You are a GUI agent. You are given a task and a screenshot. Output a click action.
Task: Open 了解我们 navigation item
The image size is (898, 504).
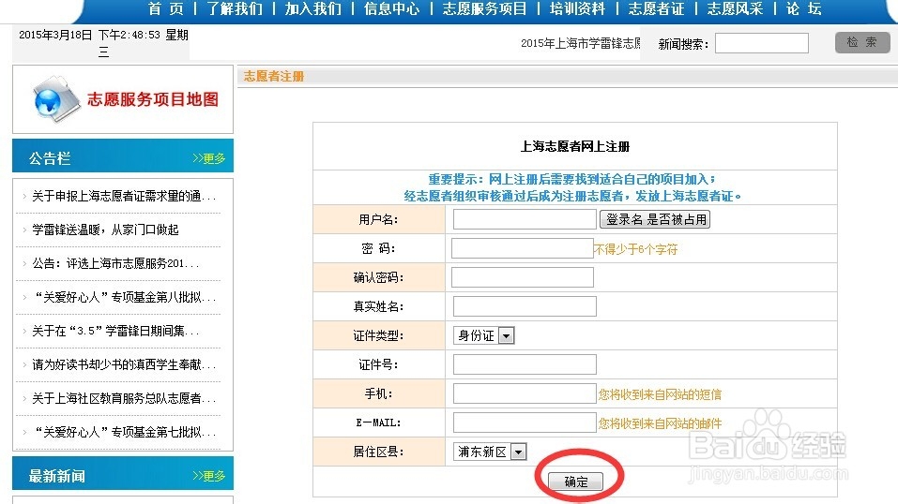(235, 8)
